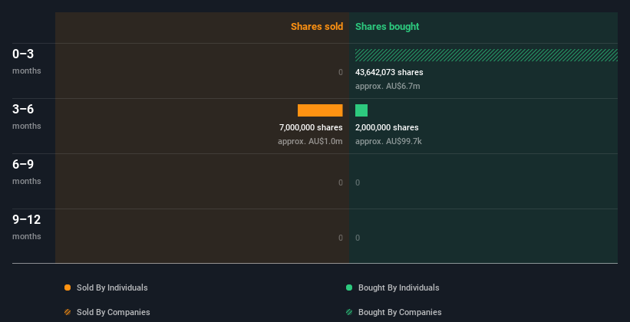Click the striped Bought By Companies legend icon

pos(349,312)
